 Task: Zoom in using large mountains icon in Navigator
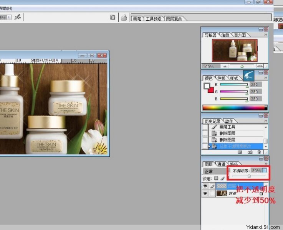pyautogui.click(x=260, y=66)
